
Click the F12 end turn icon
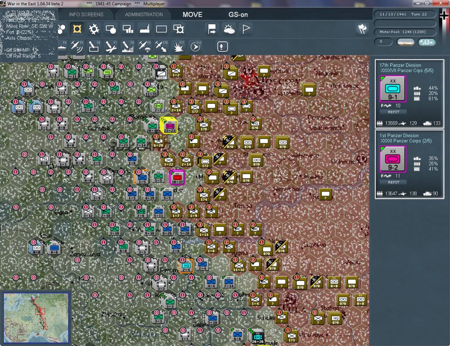[x=196, y=47]
